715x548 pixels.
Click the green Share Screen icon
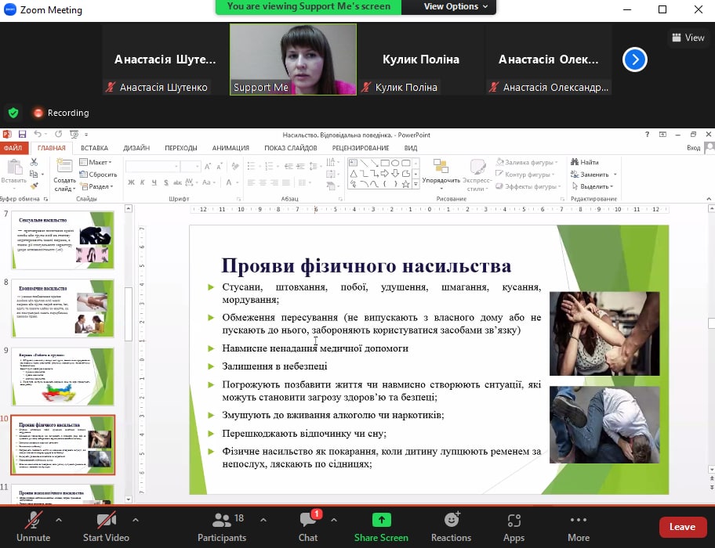381,521
